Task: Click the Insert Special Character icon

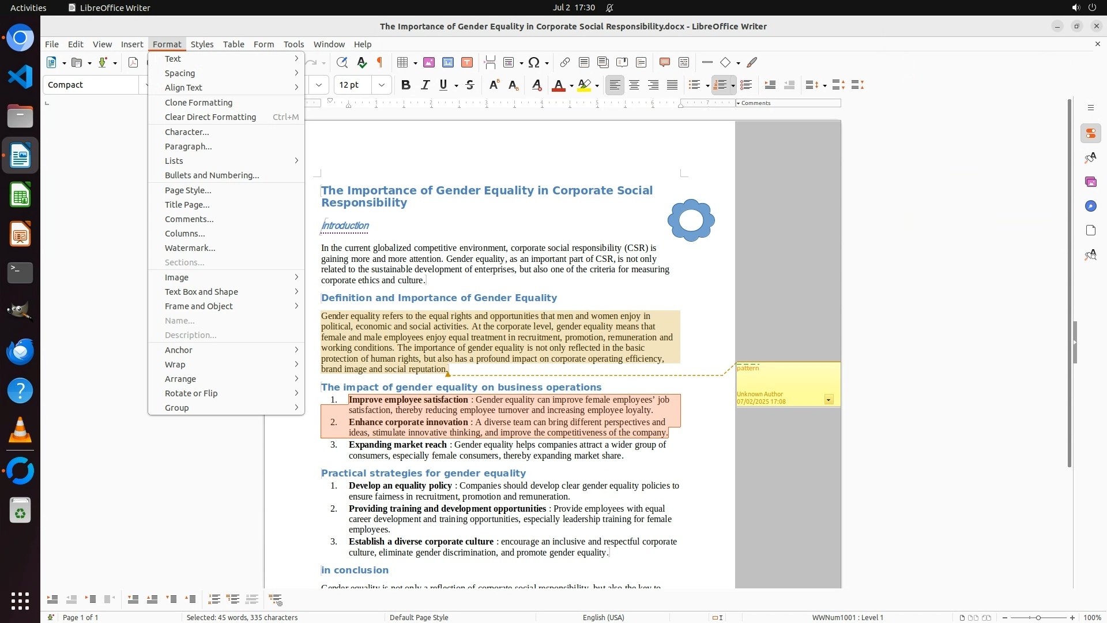Action: pyautogui.click(x=534, y=62)
